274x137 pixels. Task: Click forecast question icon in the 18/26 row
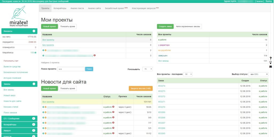tap(131, 107)
